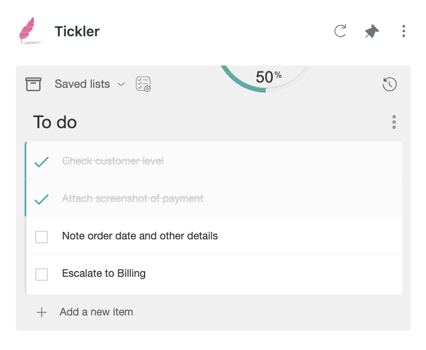The image size is (426, 350).
Task: Refresh the Tickler panel
Action: [340, 30]
